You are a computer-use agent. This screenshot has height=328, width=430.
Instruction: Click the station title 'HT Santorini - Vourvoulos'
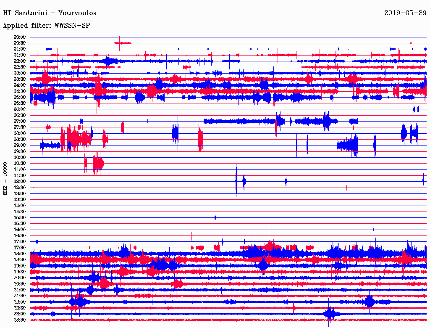click(50, 13)
